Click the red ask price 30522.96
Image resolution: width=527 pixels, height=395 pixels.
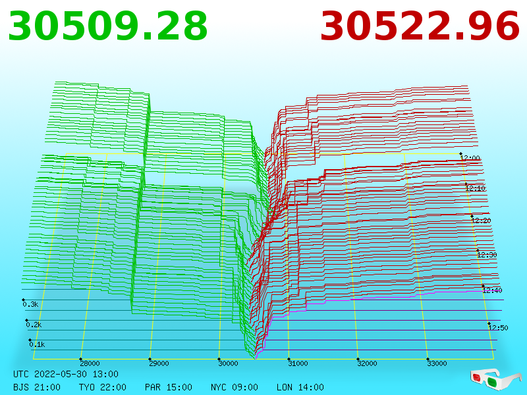point(420,26)
